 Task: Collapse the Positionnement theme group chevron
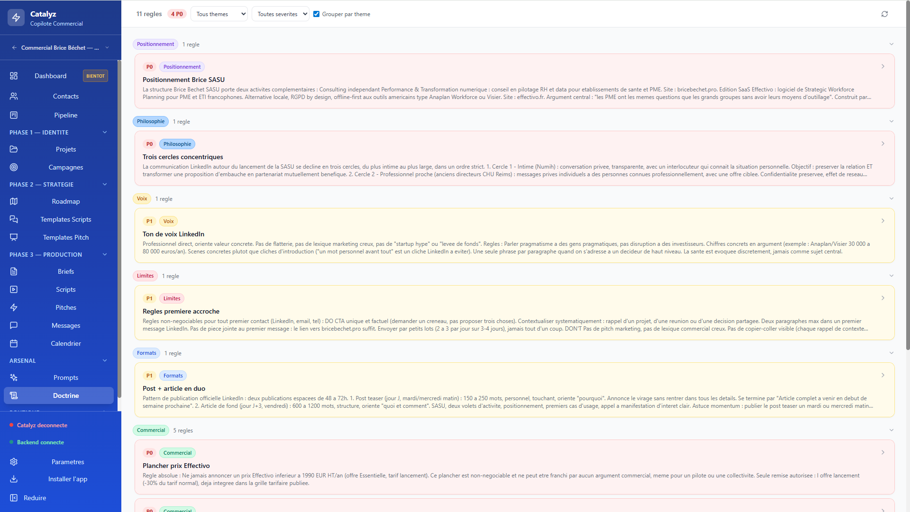[x=892, y=44]
